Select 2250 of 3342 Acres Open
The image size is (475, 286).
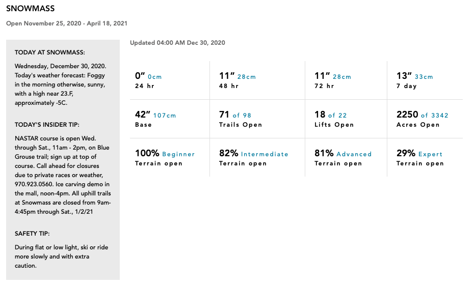coord(423,119)
